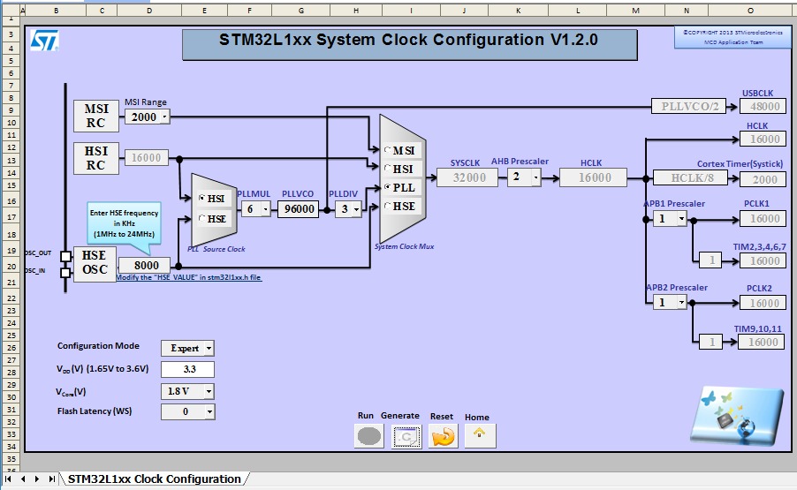Click the Reset arrow icon
797x490 pixels.
tap(443, 436)
